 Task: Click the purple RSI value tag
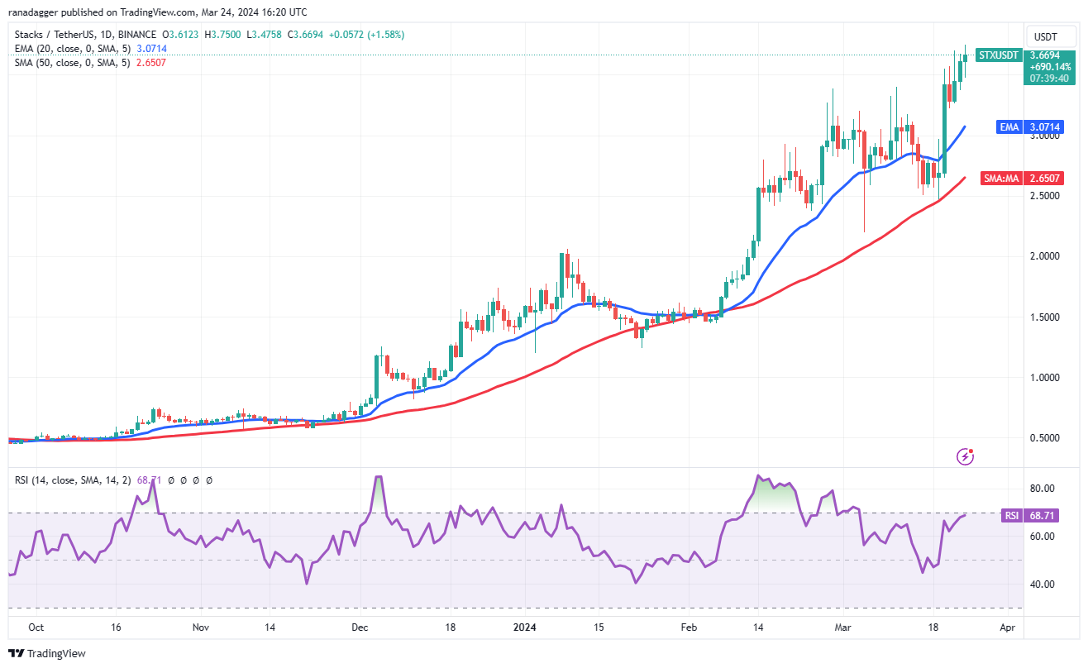1010,515
